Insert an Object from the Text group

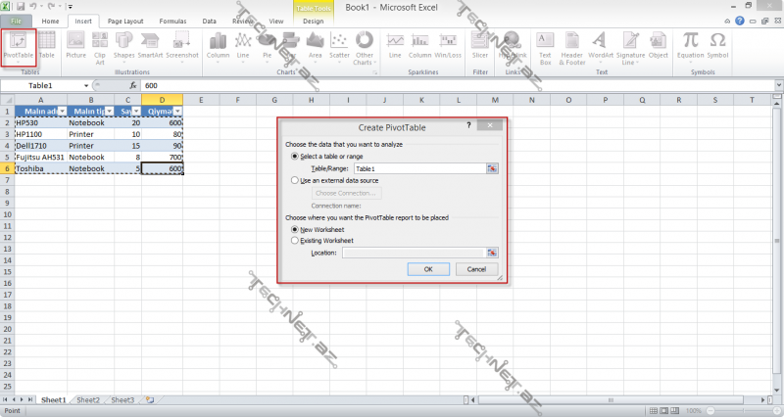click(x=658, y=46)
